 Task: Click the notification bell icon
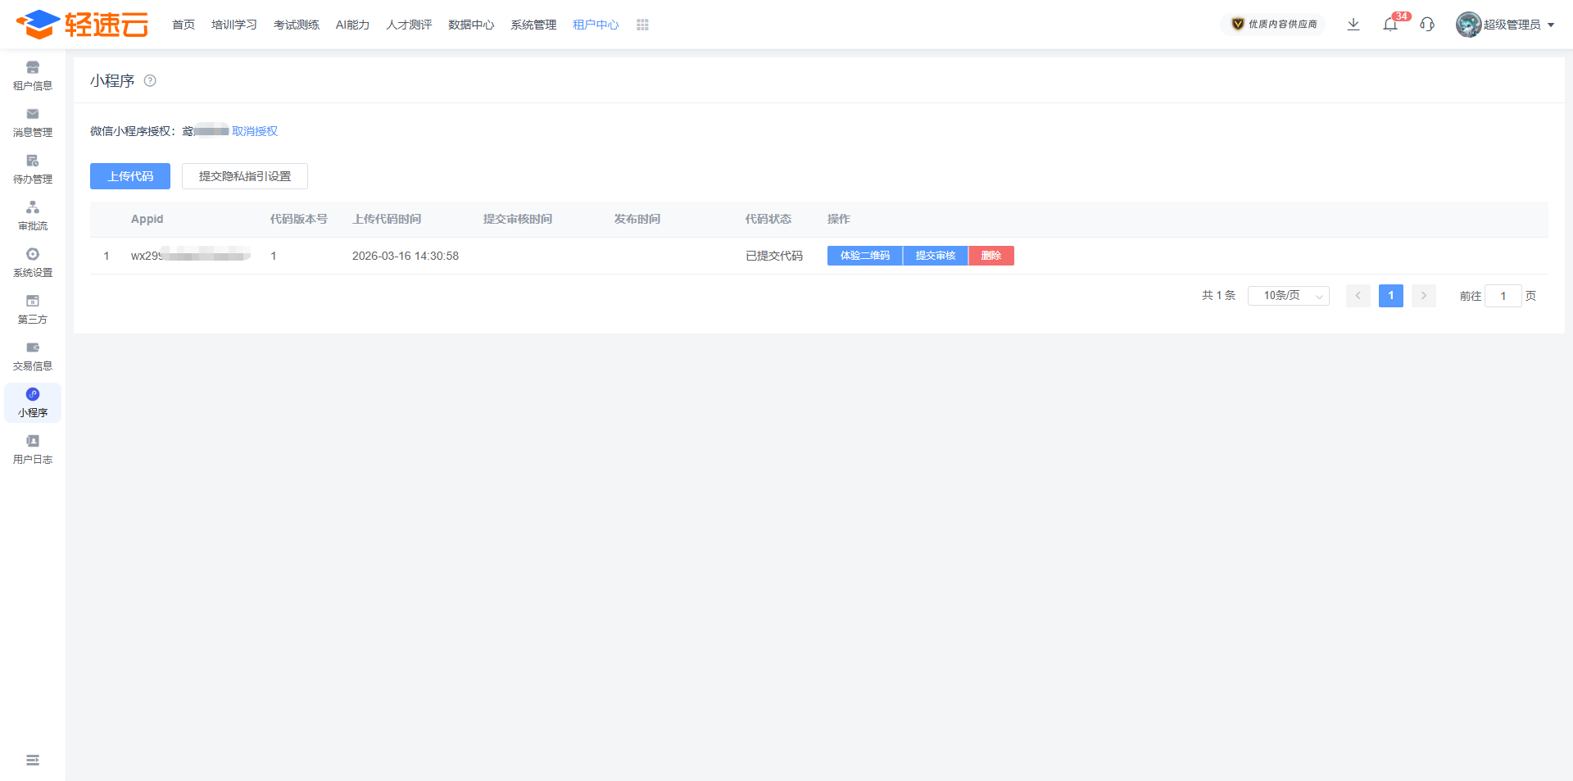[1390, 25]
